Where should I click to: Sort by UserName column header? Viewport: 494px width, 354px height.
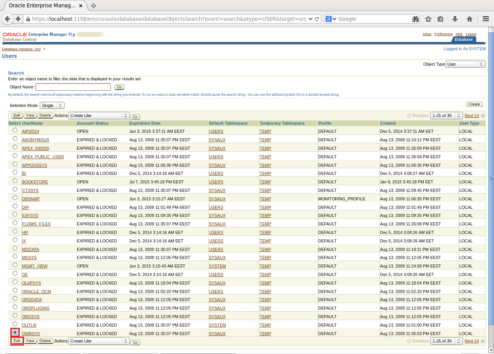(x=32, y=123)
